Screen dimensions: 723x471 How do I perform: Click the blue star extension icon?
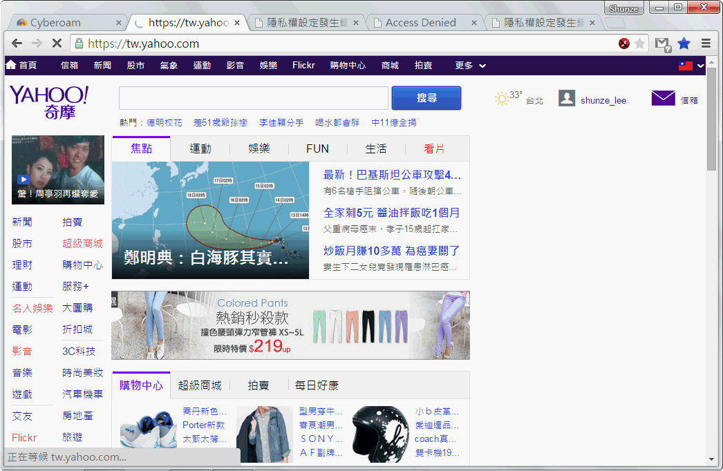[684, 44]
